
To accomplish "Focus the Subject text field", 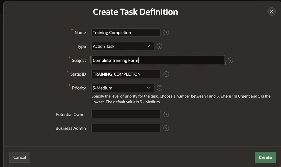I will click(x=158, y=60).
